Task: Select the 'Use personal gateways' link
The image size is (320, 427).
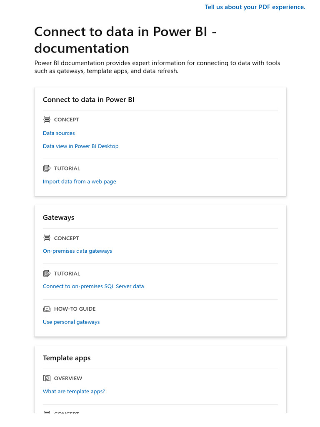Action: 71,322
